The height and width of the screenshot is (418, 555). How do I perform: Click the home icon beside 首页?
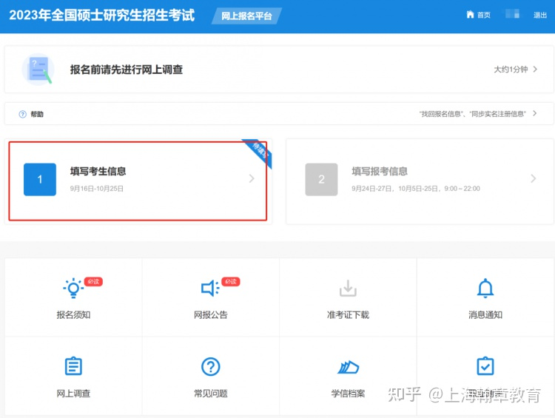pos(470,15)
